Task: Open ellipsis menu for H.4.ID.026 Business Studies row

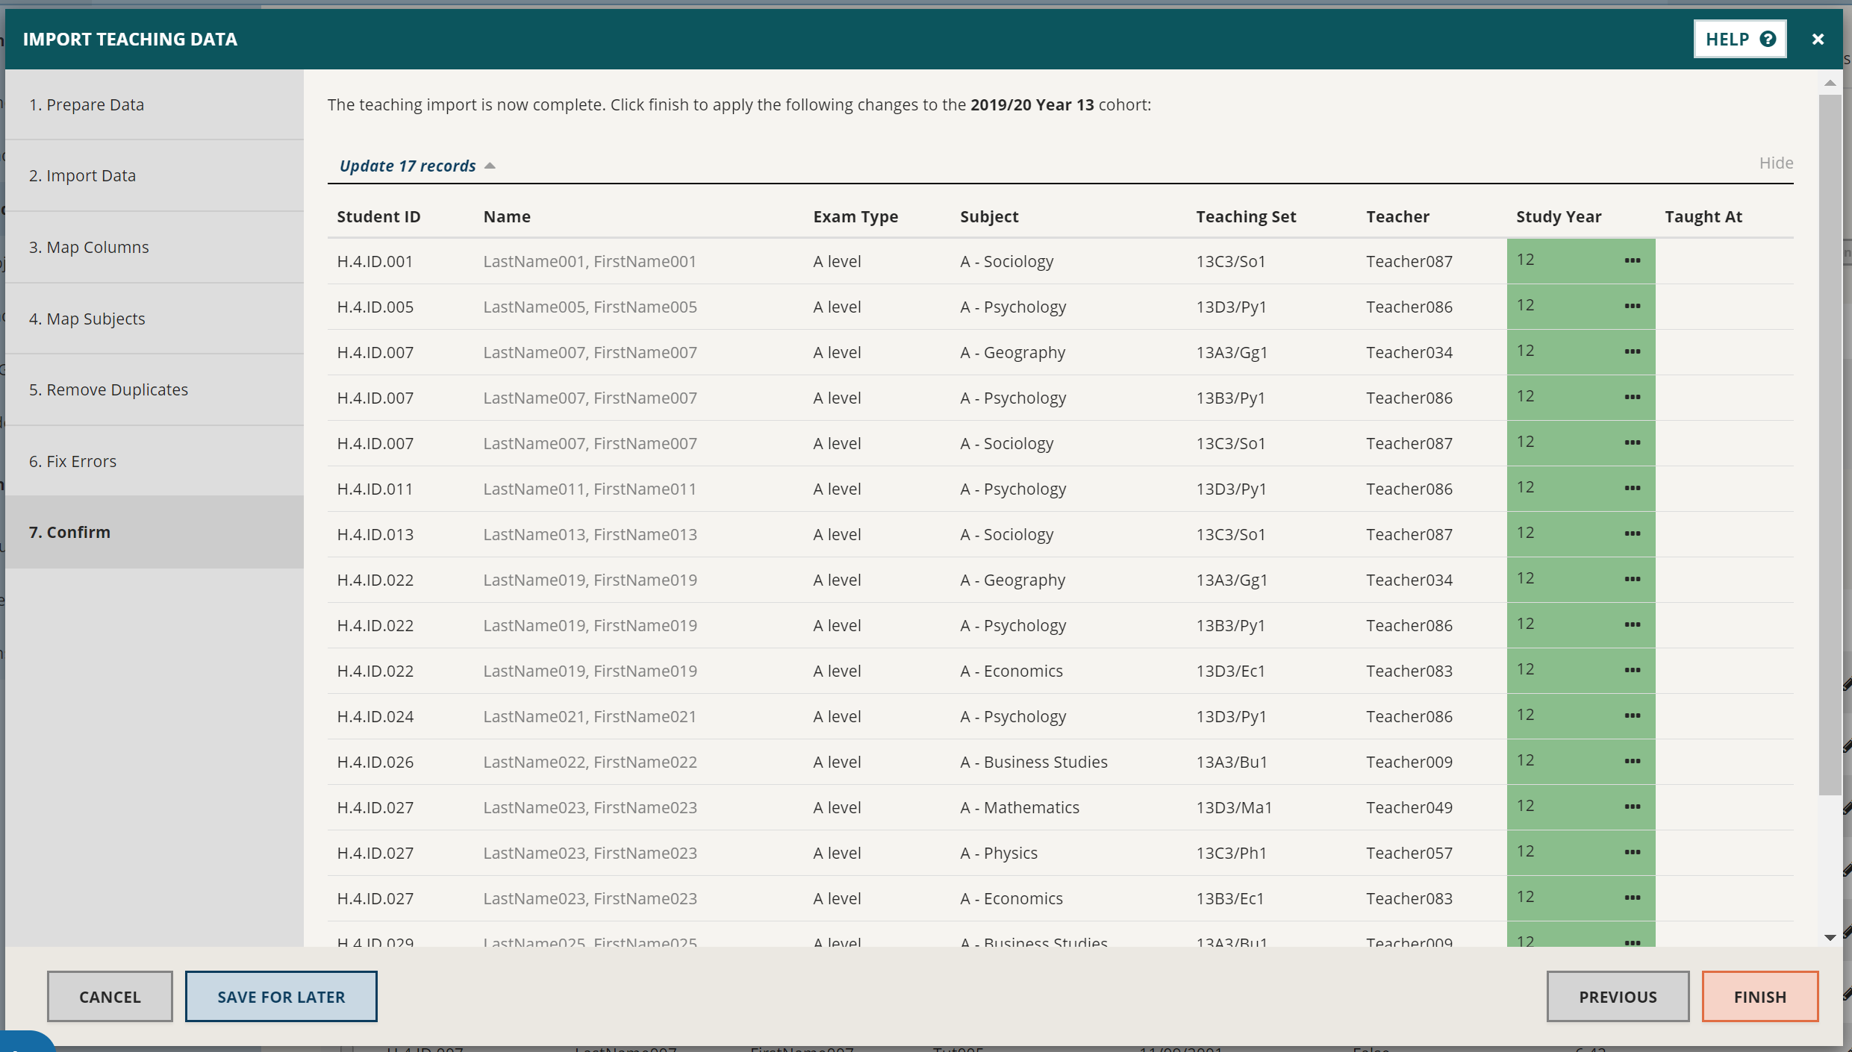Action: 1632,761
